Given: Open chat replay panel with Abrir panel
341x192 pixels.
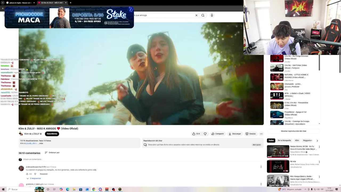Looking at the screenshot, I should coord(257,145).
